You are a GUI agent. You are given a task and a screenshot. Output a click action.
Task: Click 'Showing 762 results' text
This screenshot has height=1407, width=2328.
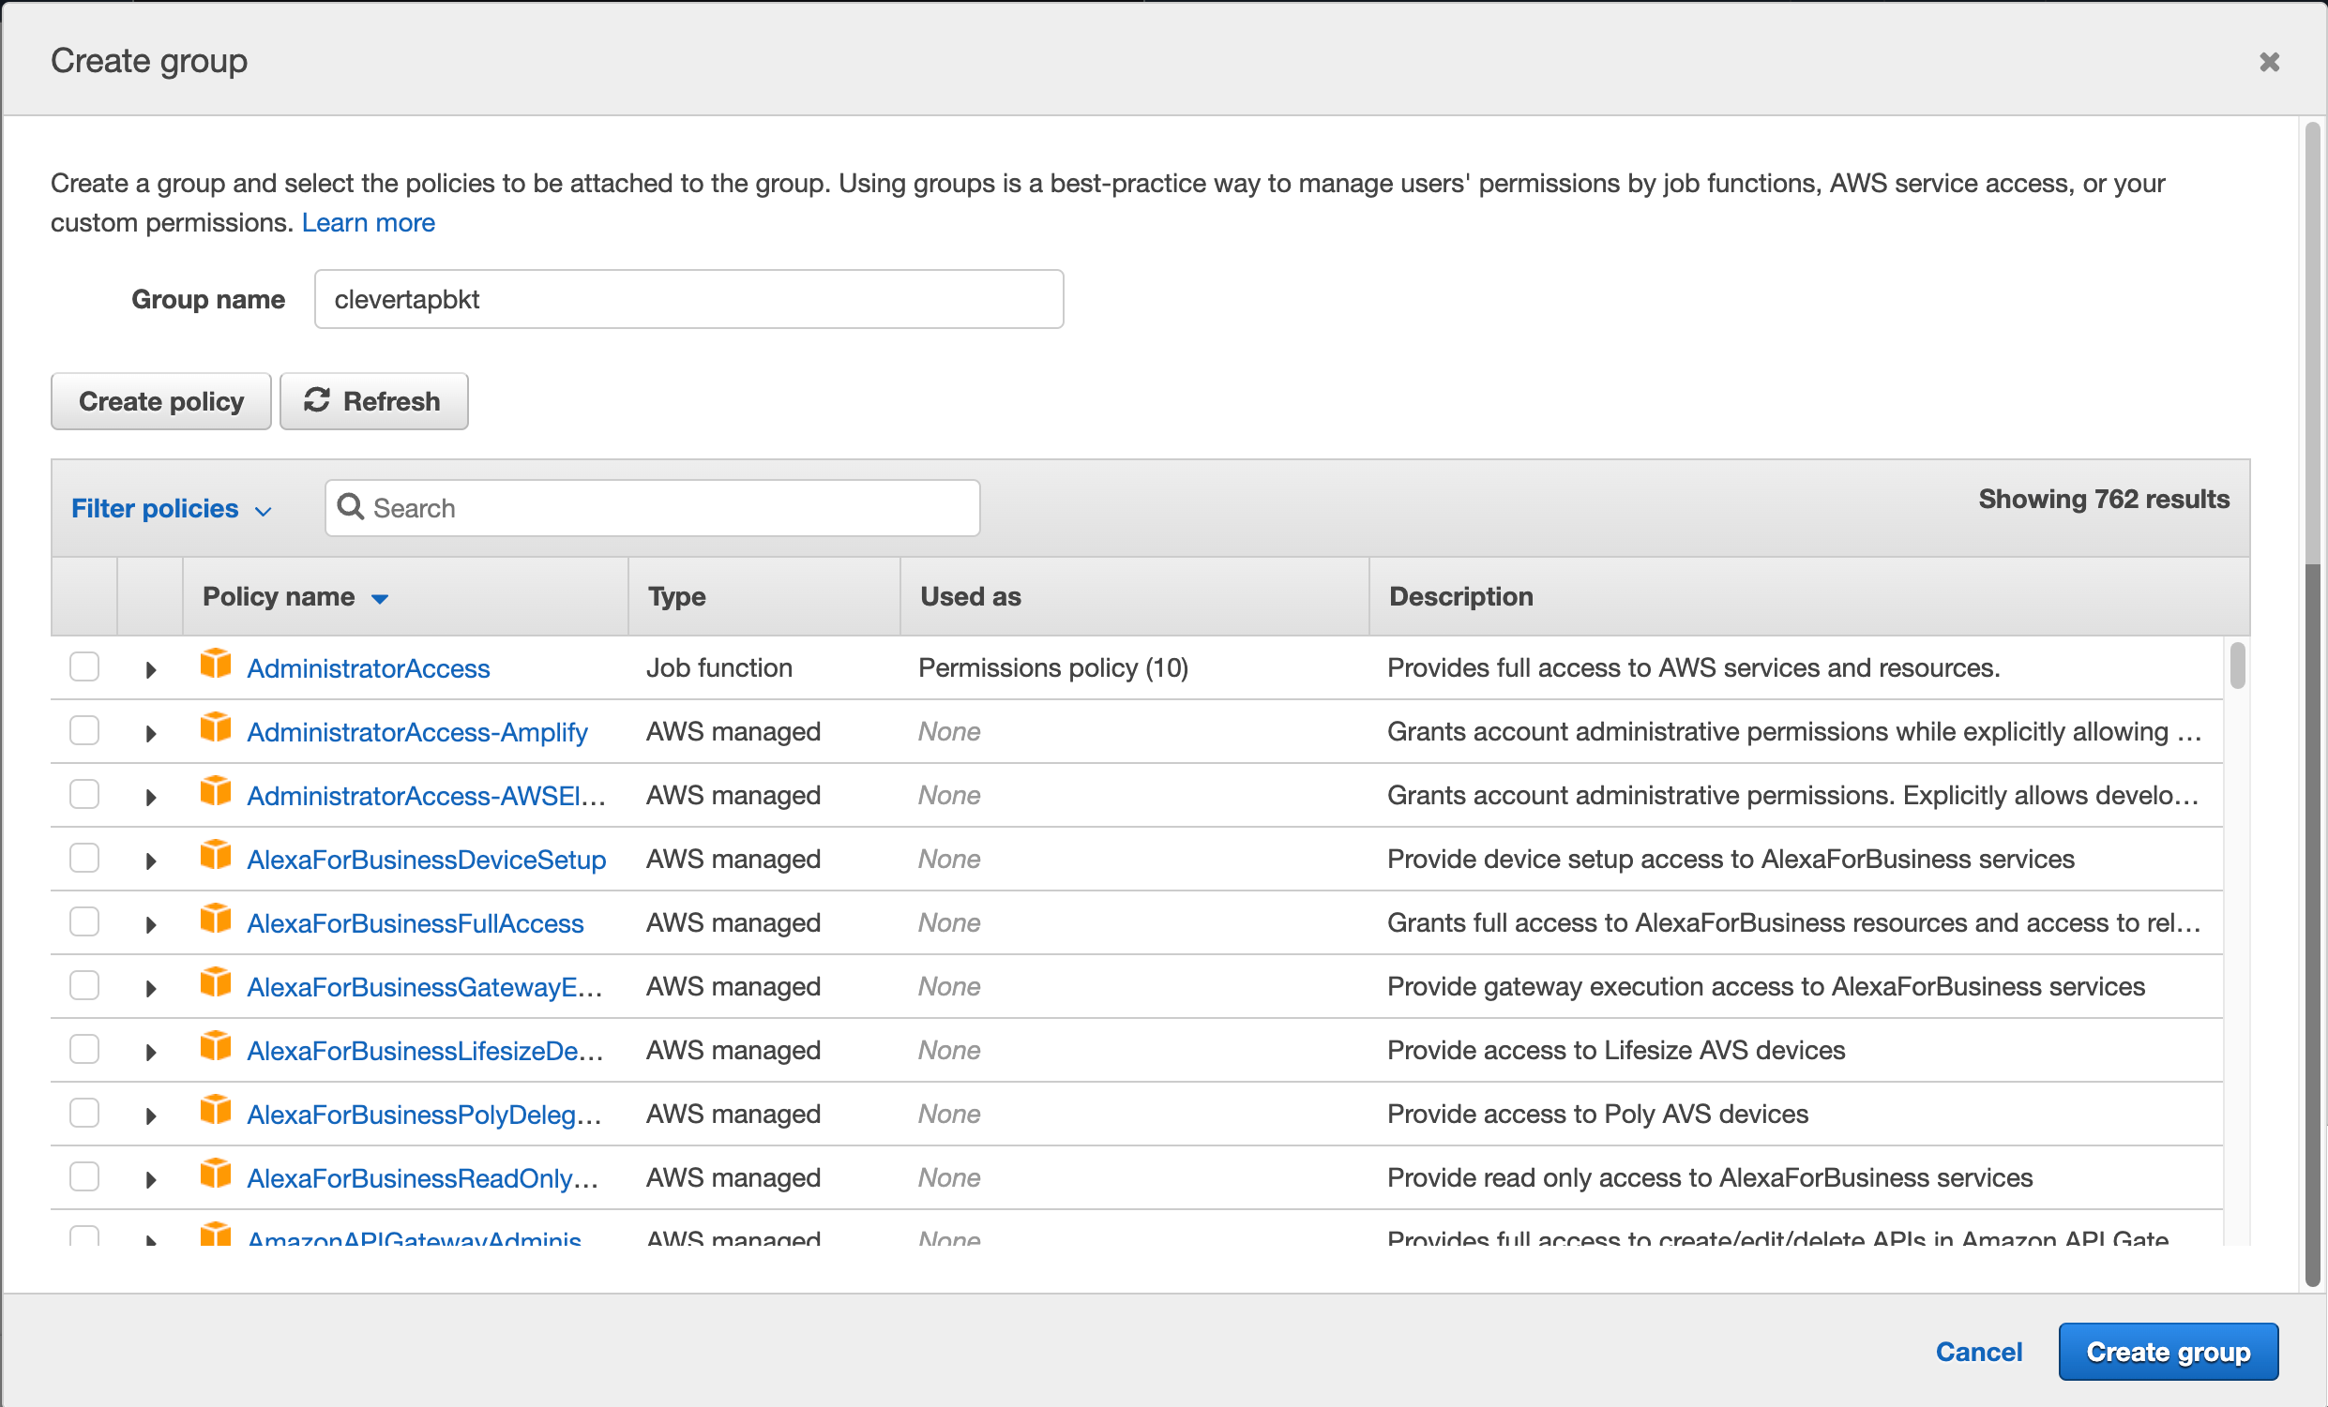[x=2103, y=499]
